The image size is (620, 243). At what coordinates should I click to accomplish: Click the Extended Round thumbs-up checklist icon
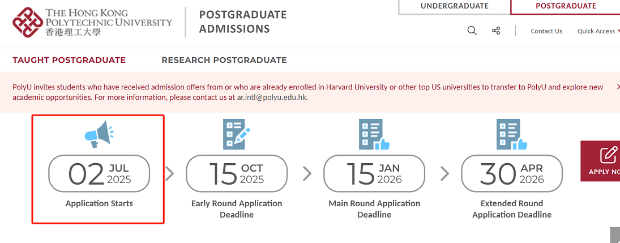512,134
